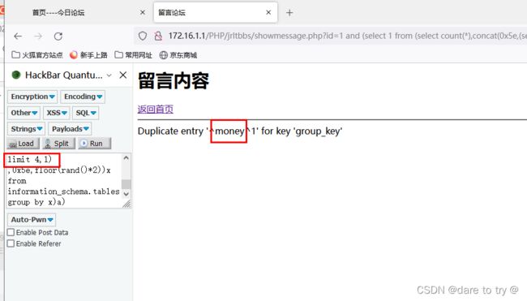Click the insecure connection lock icon
Screen dimensions: 527x301
158,36
